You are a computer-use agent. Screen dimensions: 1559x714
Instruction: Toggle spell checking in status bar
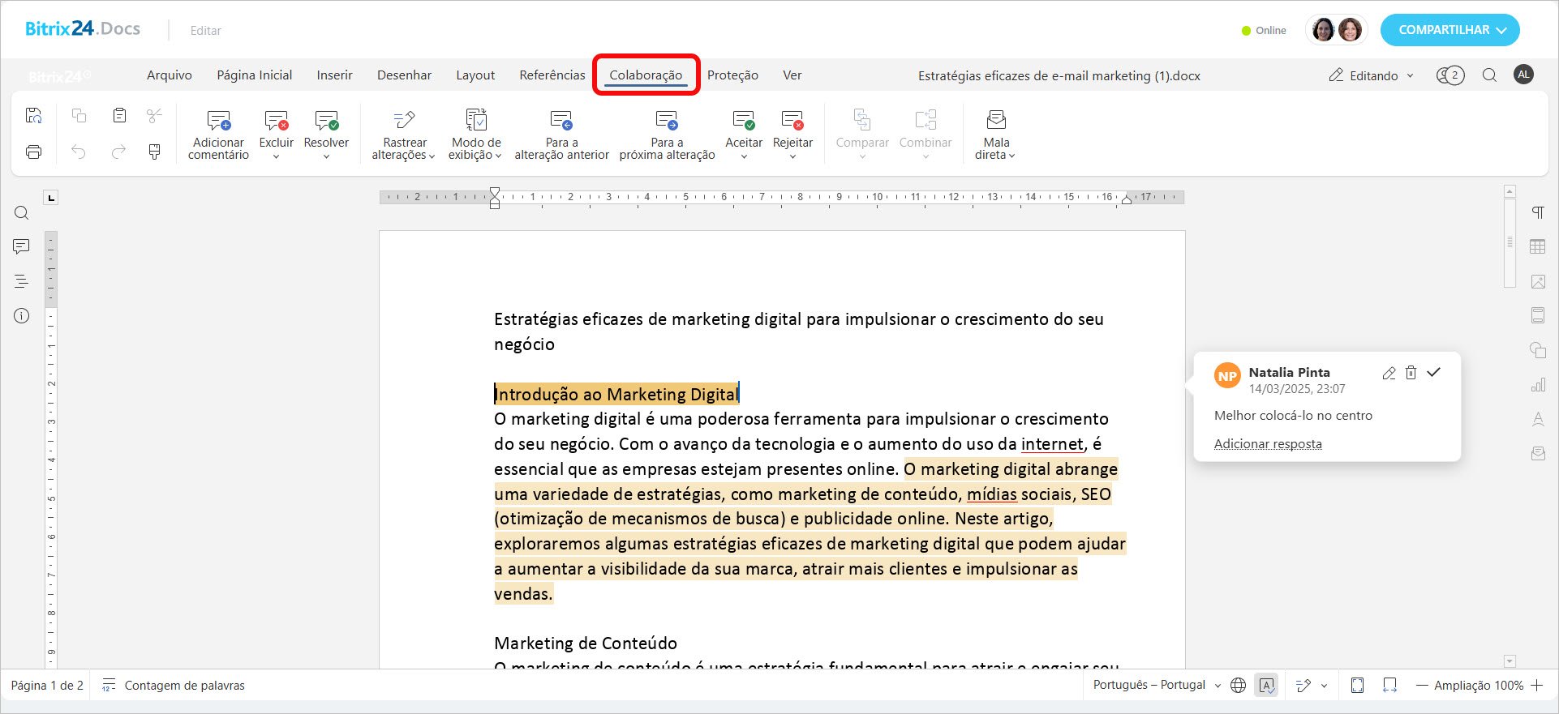click(x=1266, y=686)
